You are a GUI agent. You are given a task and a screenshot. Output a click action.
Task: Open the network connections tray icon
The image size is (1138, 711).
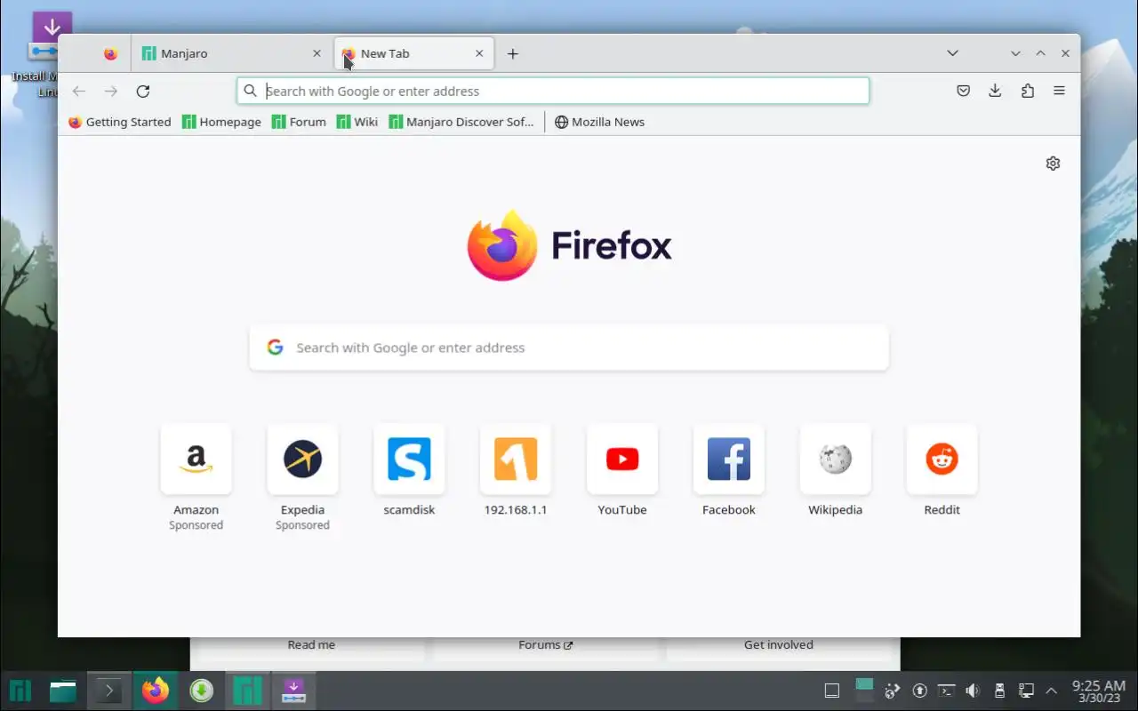[x=1026, y=691]
